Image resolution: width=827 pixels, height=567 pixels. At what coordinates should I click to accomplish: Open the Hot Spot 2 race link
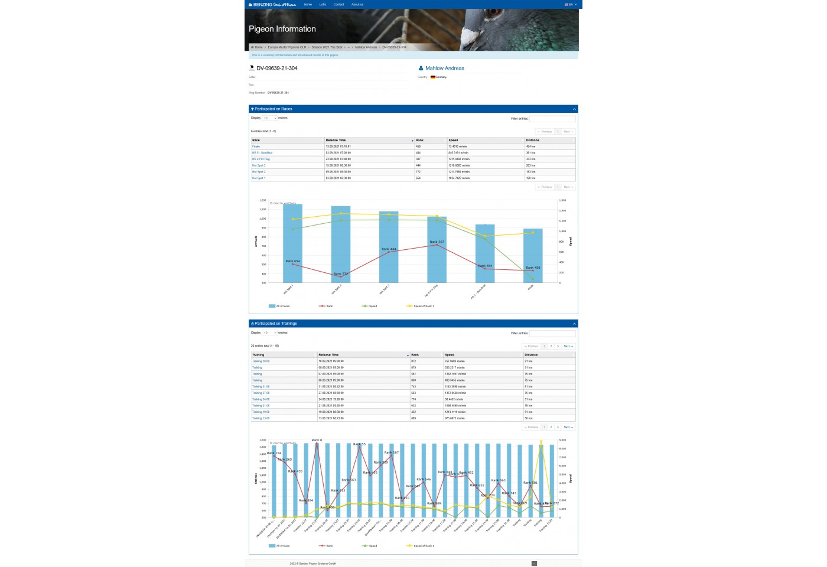pyautogui.click(x=259, y=172)
